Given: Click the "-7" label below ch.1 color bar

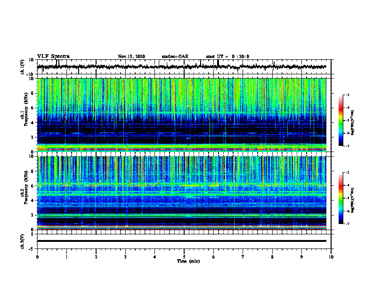Looking at the screenshot, I should [x=347, y=146].
